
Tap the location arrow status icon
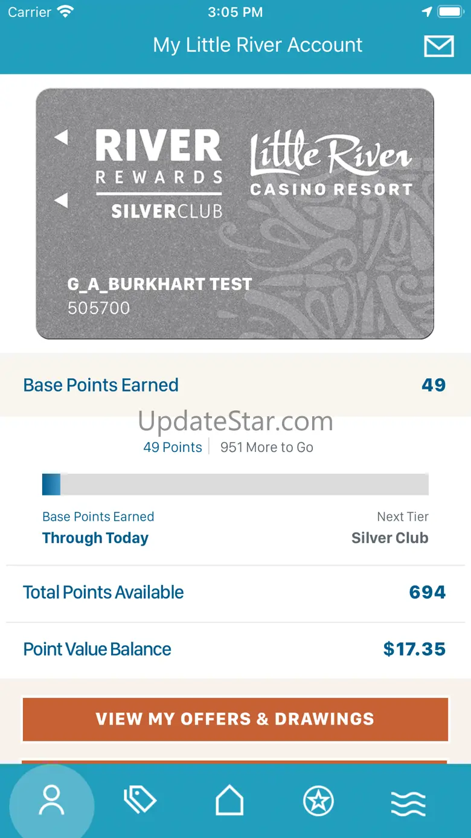[x=427, y=11]
